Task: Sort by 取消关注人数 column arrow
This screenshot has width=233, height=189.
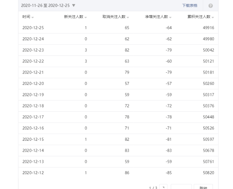Action: click(128, 18)
